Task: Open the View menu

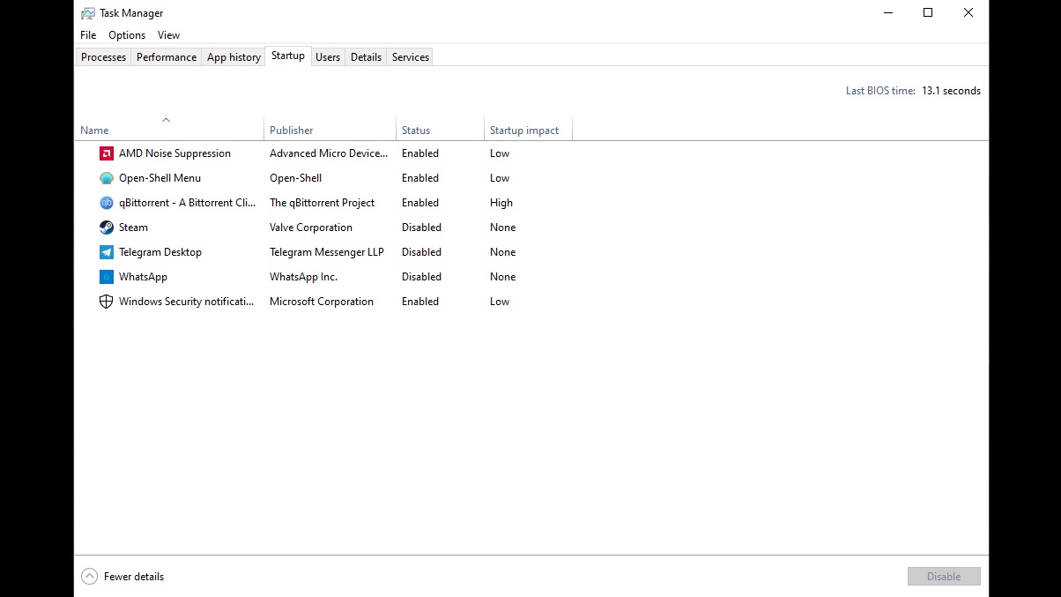Action: [x=168, y=35]
